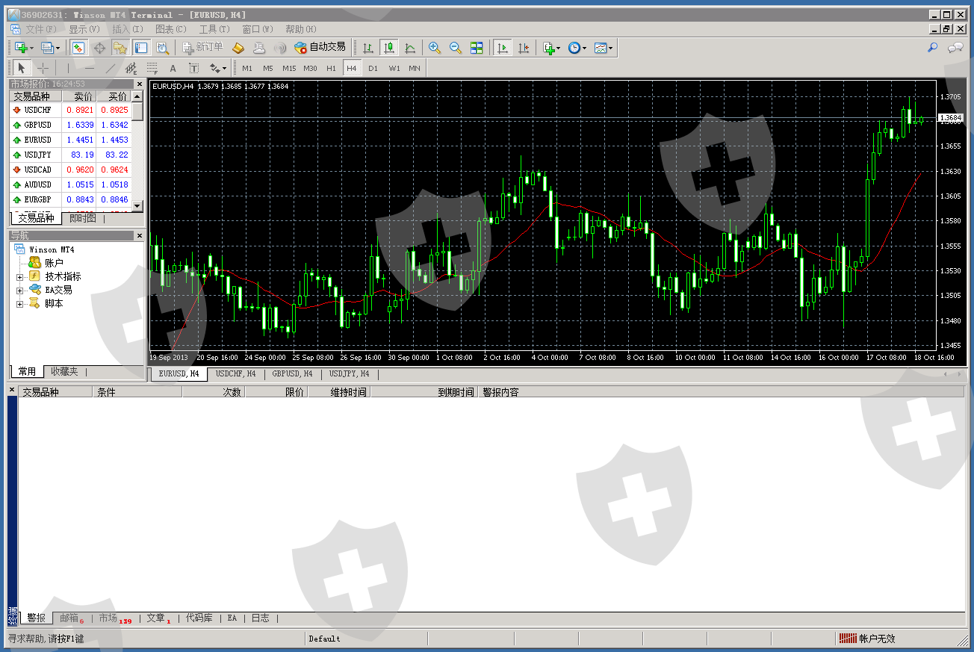974x652 pixels.
Task: Switch to the 即时图 tick chart tab
Action: click(82, 218)
